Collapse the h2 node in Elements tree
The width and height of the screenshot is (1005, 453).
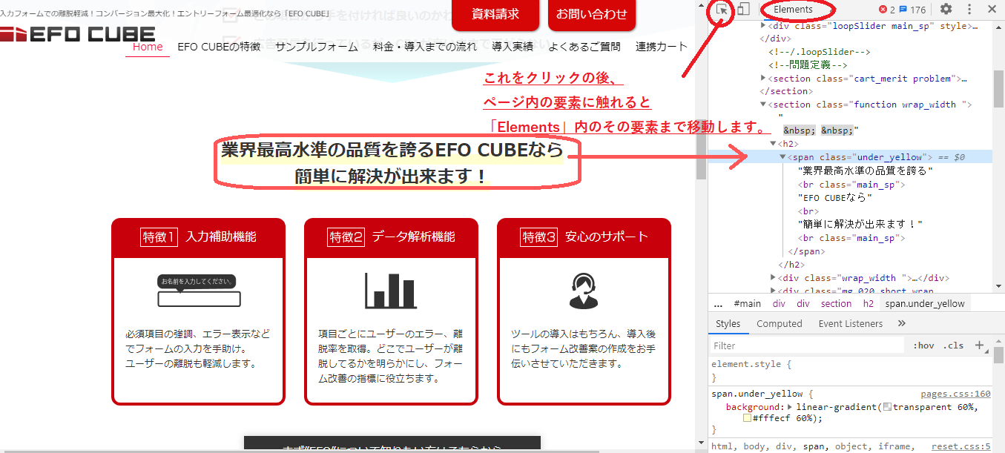[x=774, y=144]
